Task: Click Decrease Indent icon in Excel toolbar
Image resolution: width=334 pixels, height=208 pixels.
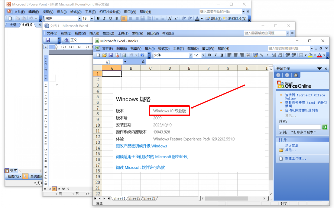Action: click(x=288, y=55)
